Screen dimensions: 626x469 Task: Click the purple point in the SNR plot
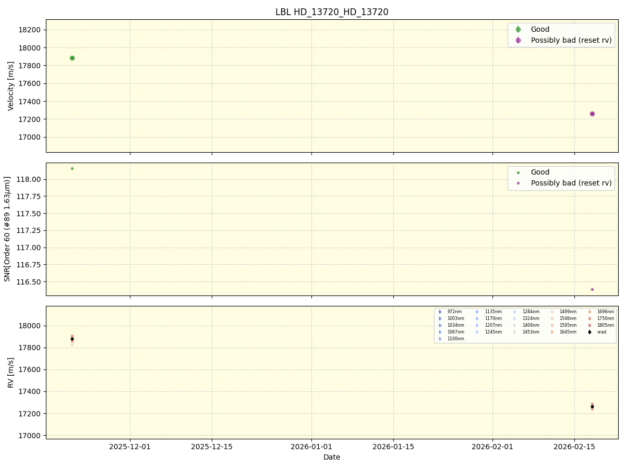(592, 289)
